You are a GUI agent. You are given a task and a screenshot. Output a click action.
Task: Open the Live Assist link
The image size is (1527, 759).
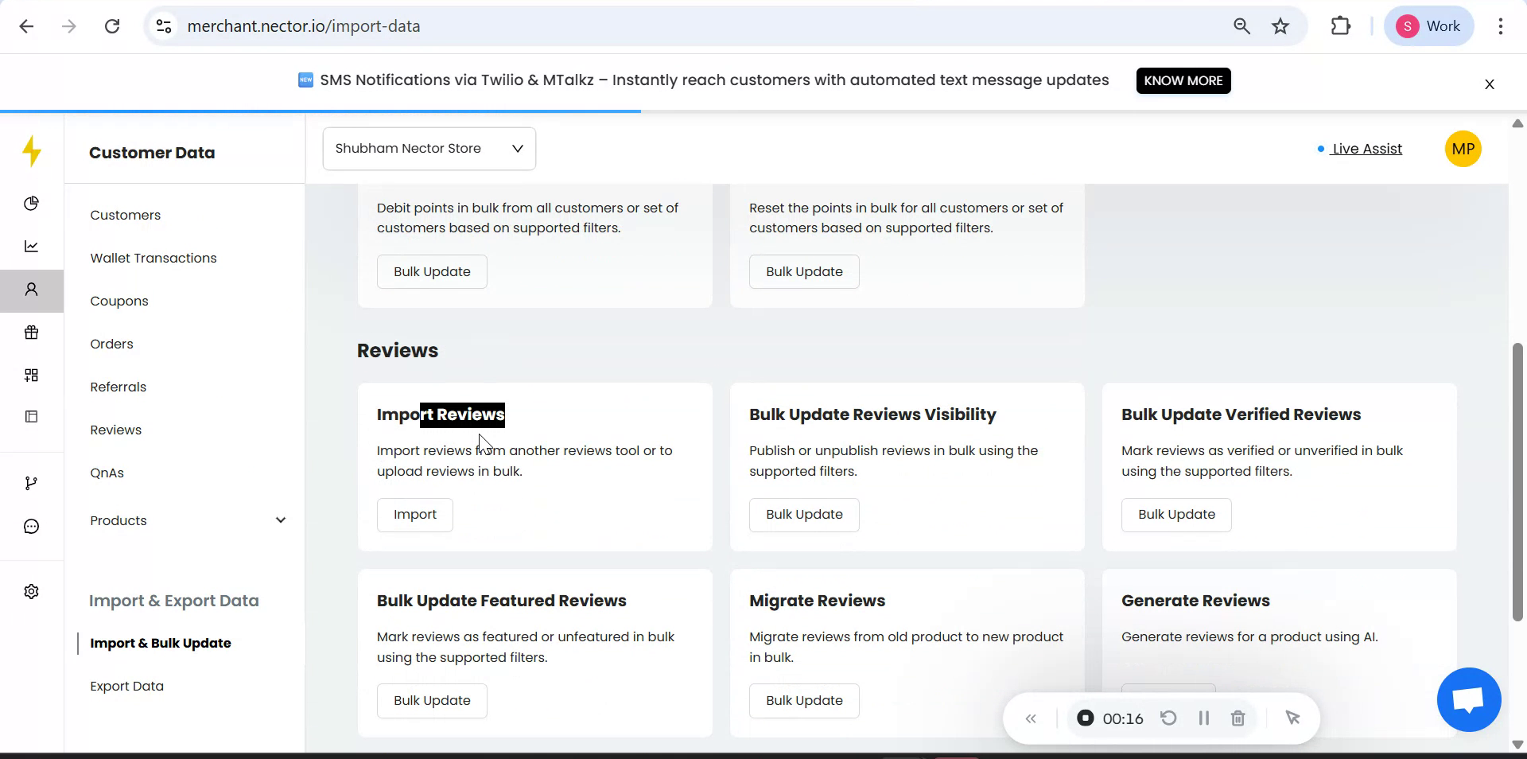pyautogui.click(x=1366, y=149)
